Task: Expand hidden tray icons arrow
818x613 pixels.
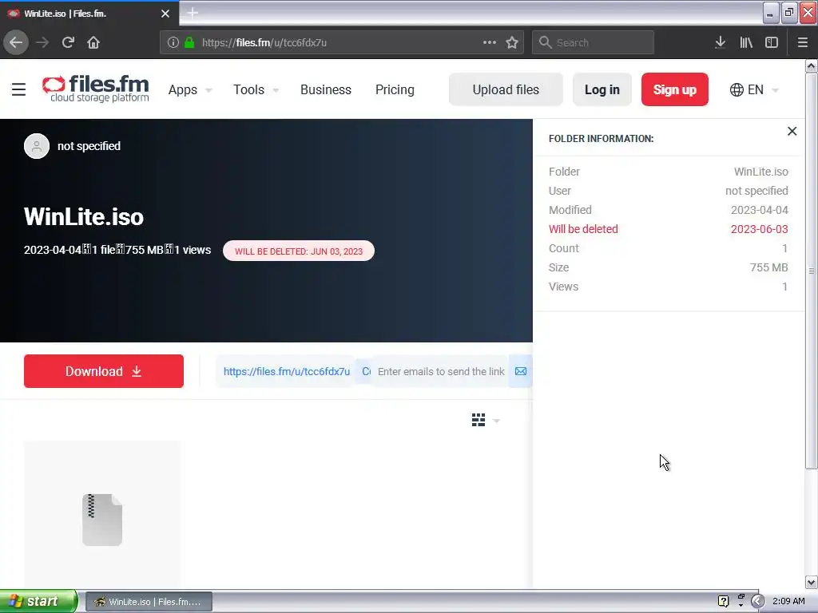Action: (x=758, y=602)
